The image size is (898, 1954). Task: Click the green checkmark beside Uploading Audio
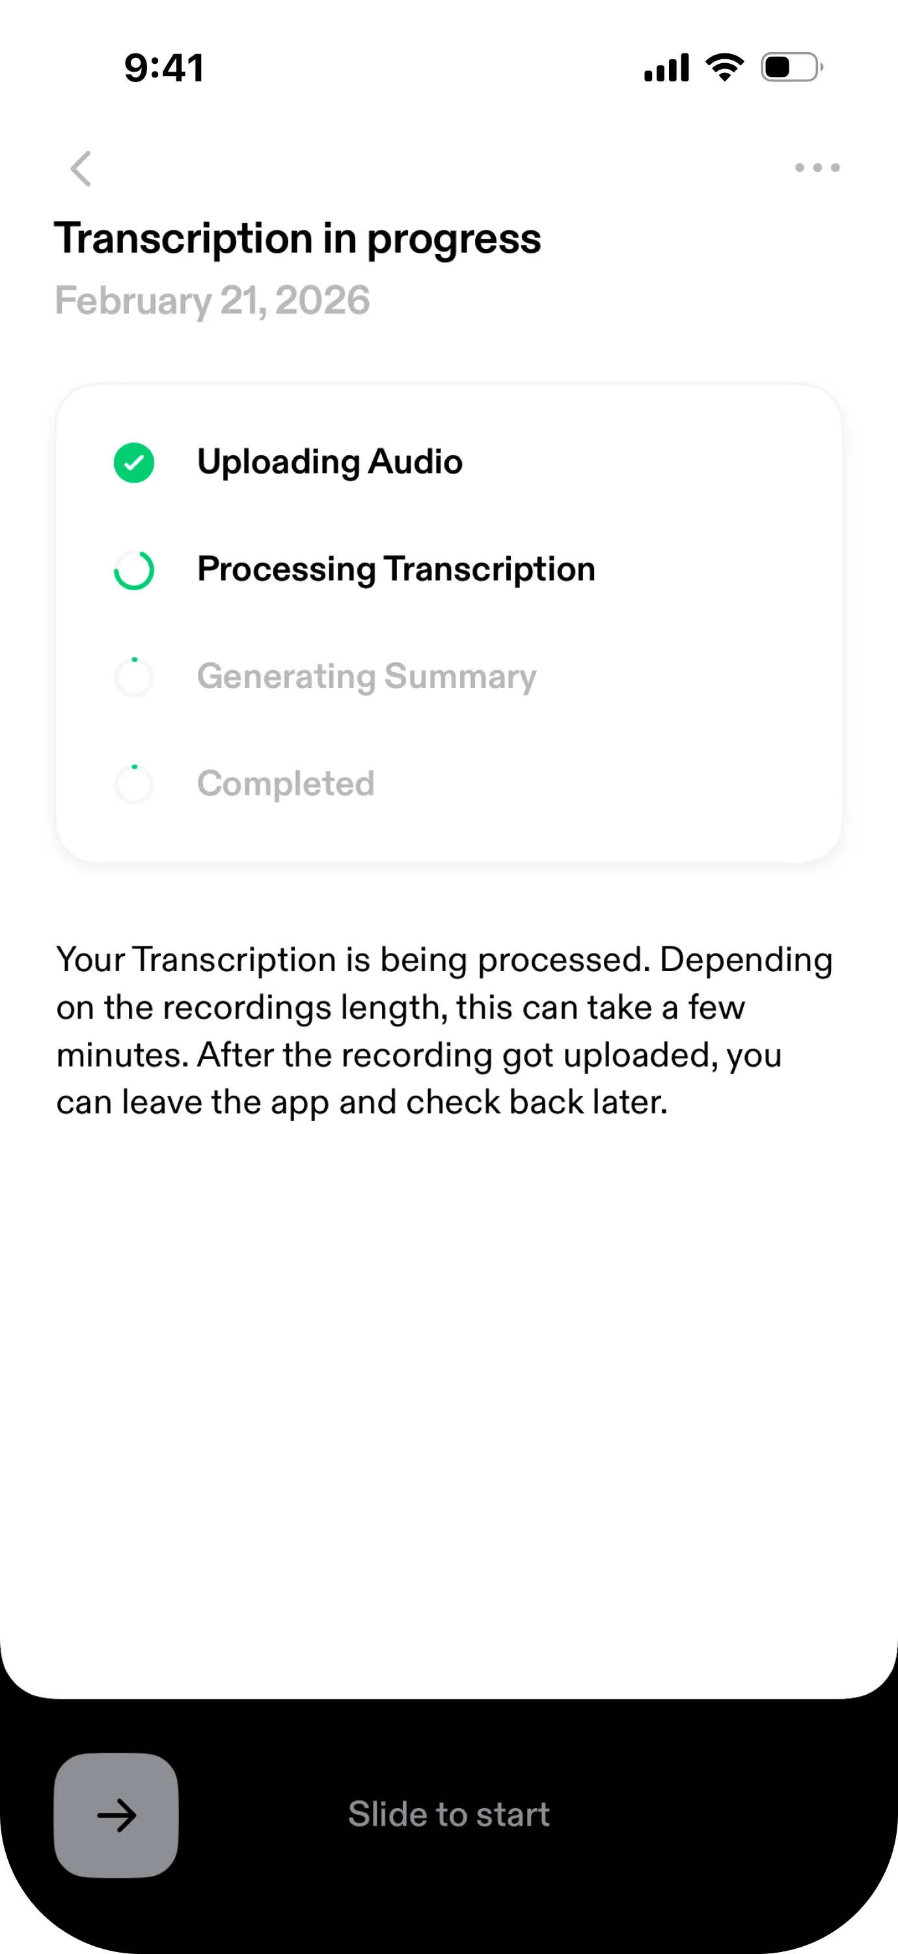point(134,462)
